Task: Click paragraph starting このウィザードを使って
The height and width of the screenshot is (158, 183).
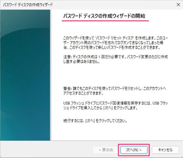Action: click(x=115, y=43)
